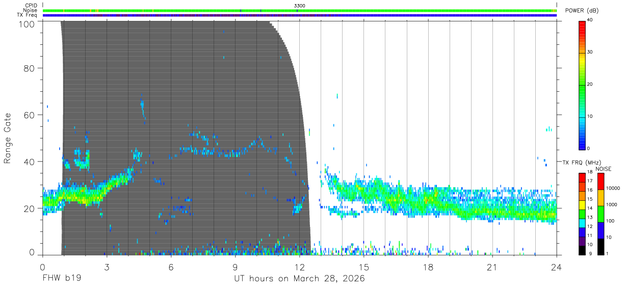Click the Range Gate axis title
Viewport: 626px width, 289px height.
click(8, 138)
